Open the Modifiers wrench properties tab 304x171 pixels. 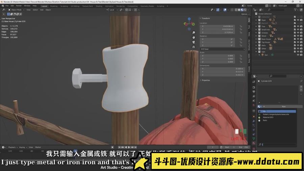click(x=254, y=121)
